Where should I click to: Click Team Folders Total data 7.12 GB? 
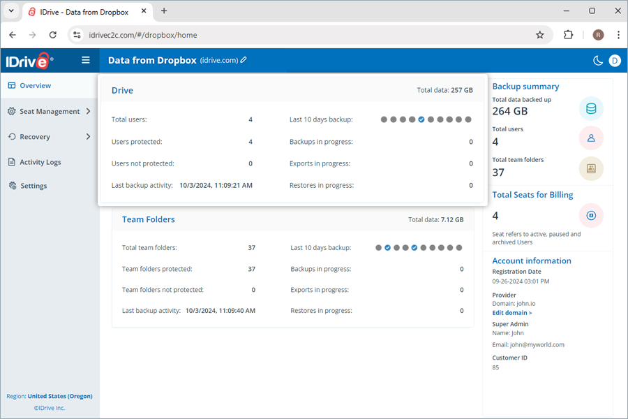pyautogui.click(x=435, y=220)
